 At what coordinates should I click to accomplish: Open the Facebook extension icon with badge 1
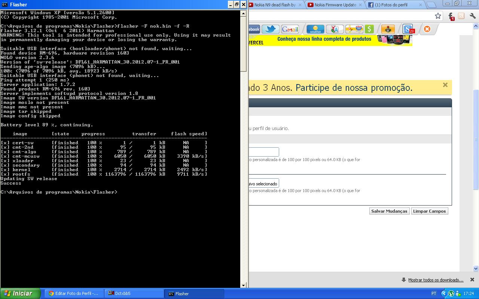click(x=451, y=16)
